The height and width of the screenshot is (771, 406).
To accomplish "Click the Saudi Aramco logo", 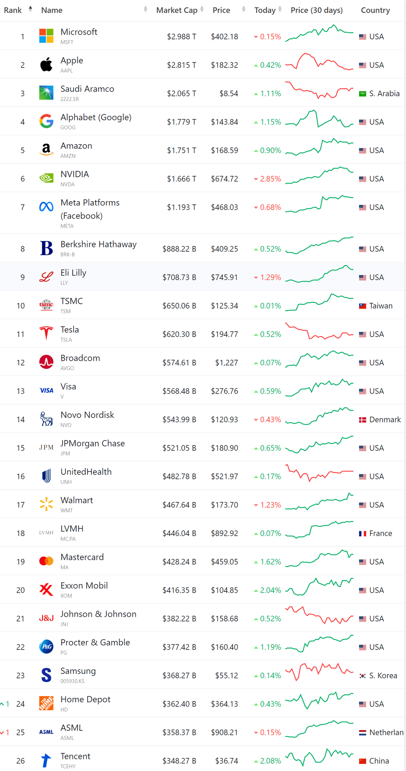I will tap(46, 93).
